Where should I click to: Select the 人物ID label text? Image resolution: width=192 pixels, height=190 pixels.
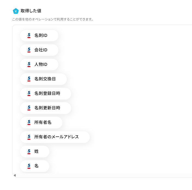pos(41,65)
